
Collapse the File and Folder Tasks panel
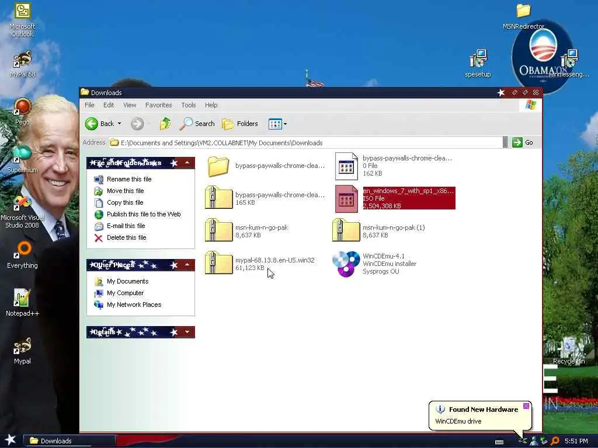[187, 163]
